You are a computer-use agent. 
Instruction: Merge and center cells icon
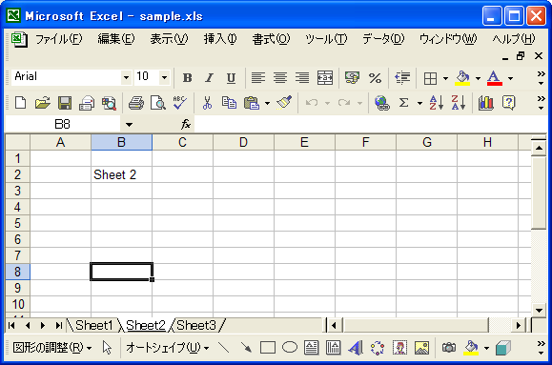[324, 78]
